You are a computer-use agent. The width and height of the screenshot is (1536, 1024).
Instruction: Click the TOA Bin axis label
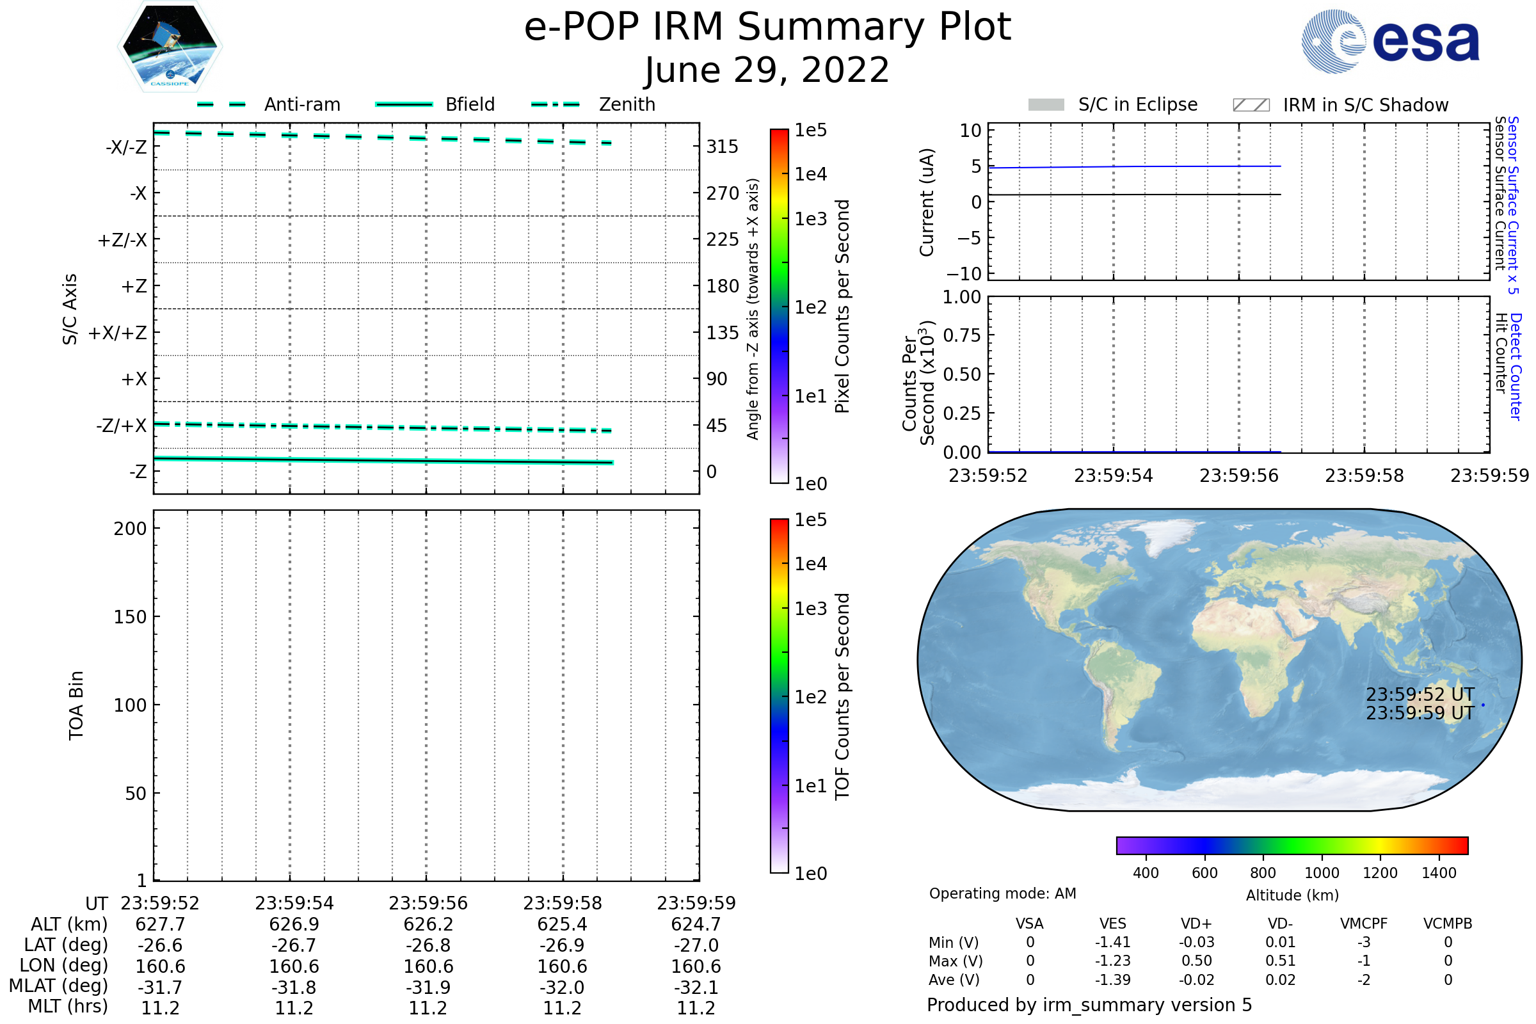tap(76, 705)
